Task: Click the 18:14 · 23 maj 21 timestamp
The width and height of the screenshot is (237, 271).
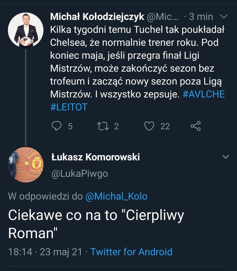Action: 45,252
